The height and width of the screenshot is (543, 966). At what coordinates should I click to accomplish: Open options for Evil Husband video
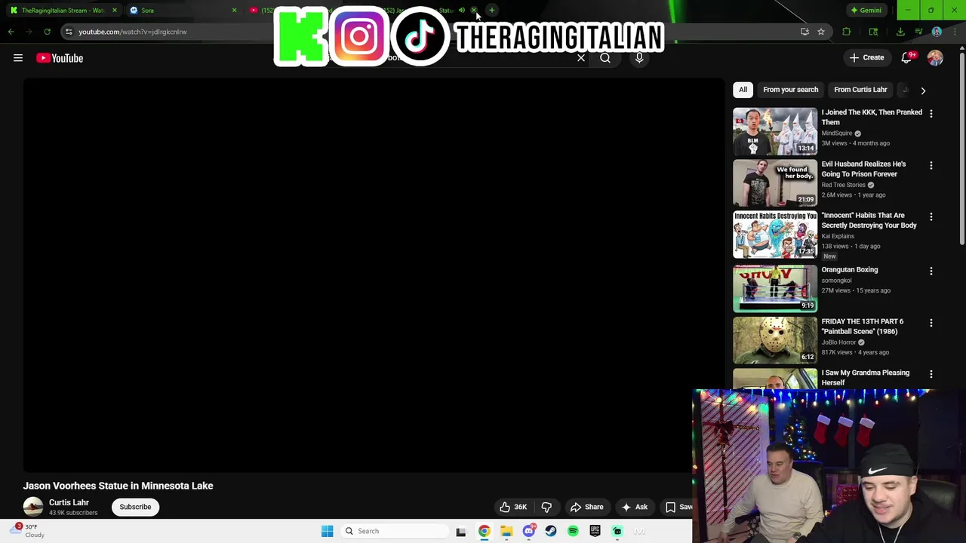click(x=931, y=165)
